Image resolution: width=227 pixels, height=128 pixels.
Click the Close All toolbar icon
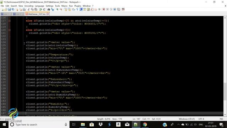pos(21,10)
